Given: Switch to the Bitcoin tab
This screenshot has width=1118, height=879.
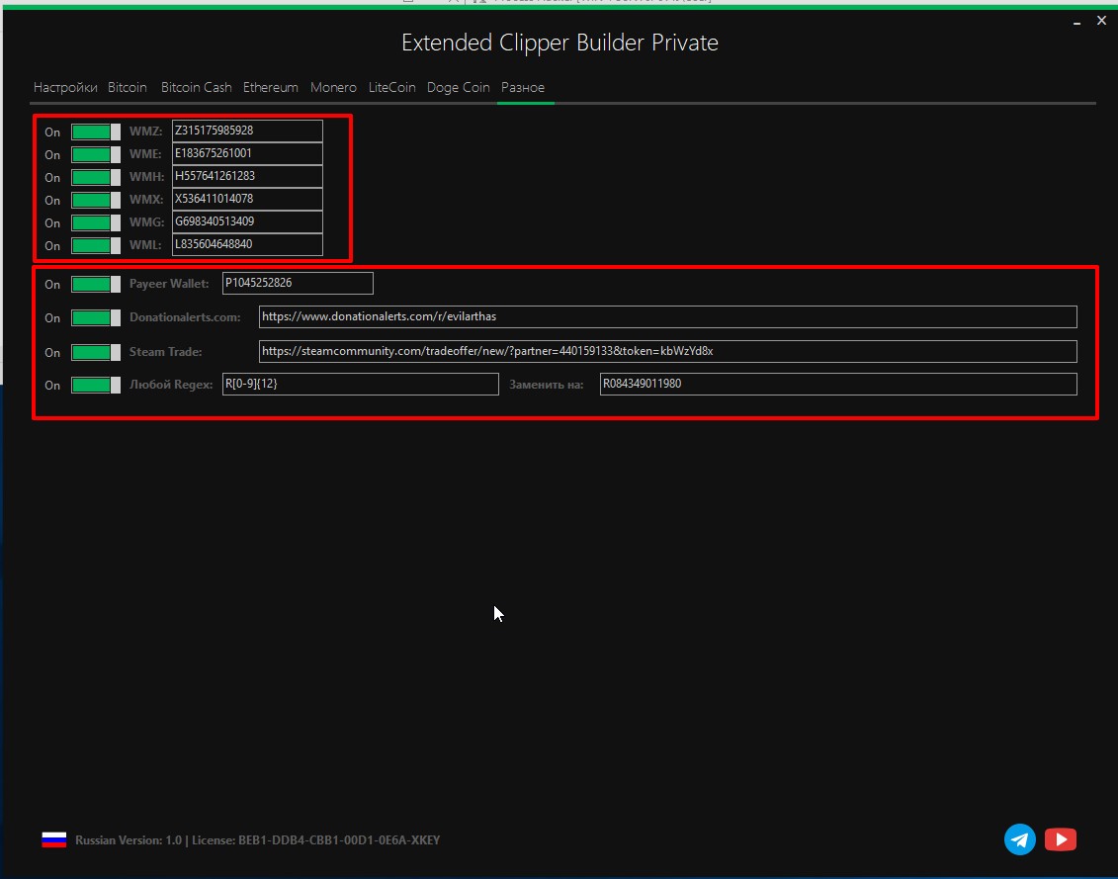Looking at the screenshot, I should coord(127,88).
